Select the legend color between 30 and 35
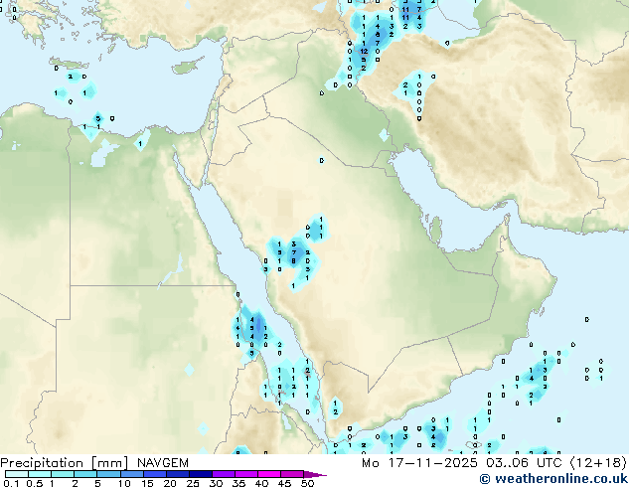Image resolution: width=630 pixels, height=487 pixels. tap(224, 474)
